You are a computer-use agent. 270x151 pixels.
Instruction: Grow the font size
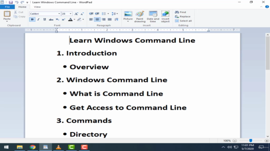pos(76,14)
